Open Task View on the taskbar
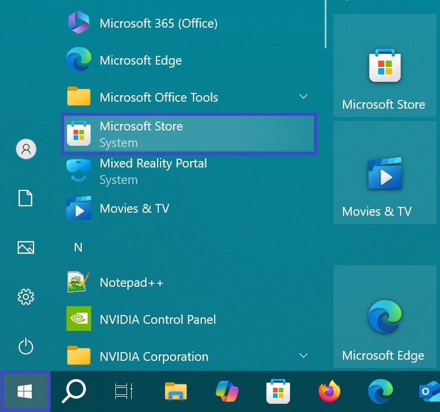This screenshot has height=412, width=440. point(124,391)
